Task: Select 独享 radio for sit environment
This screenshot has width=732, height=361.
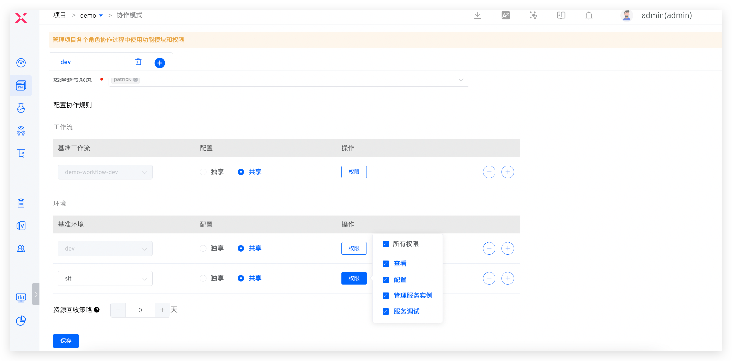Action: pos(203,278)
